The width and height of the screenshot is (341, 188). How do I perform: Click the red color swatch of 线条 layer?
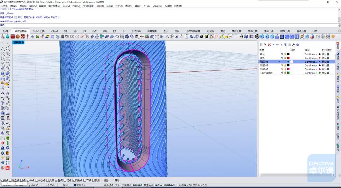(x=288, y=58)
